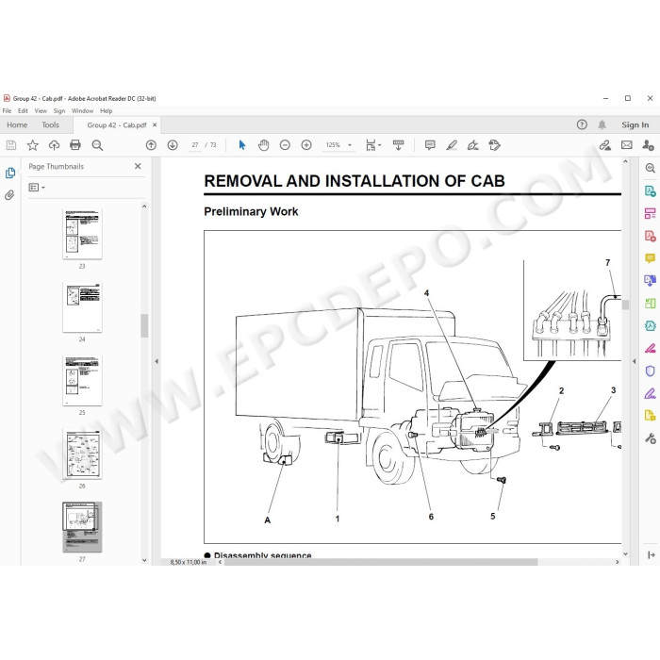Open the File menu

click(7, 110)
